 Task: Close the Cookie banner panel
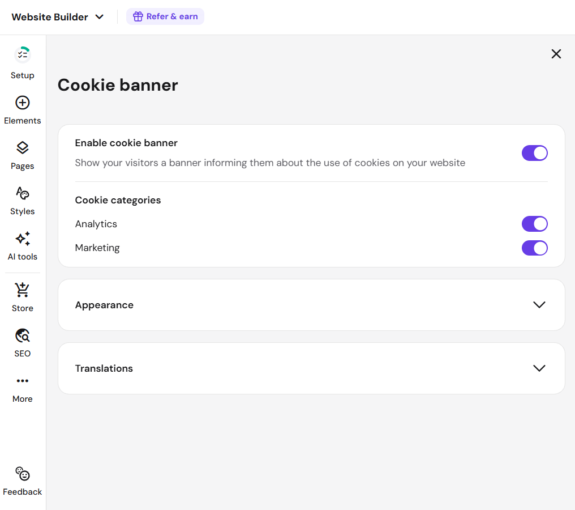point(556,54)
